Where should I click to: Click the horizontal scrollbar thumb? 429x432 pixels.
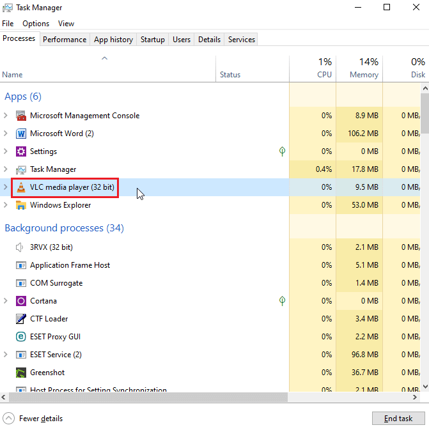148,397
